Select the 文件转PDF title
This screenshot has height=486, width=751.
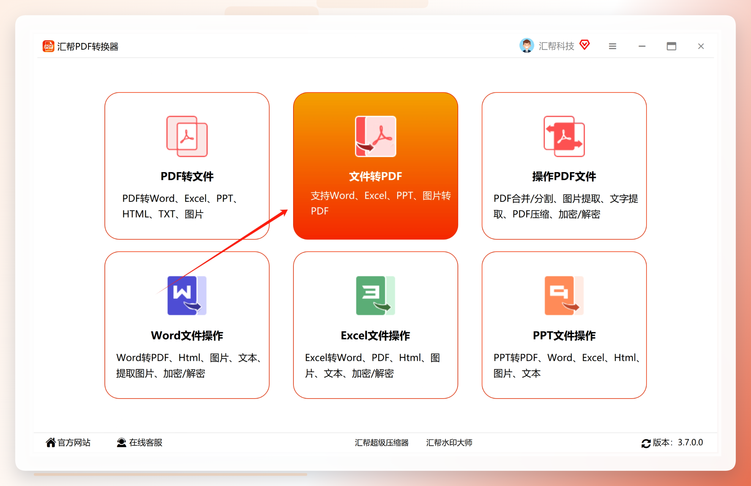375,176
